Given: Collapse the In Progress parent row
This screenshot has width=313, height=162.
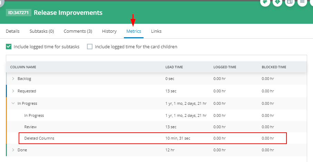Looking at the screenshot, I should (13, 103).
